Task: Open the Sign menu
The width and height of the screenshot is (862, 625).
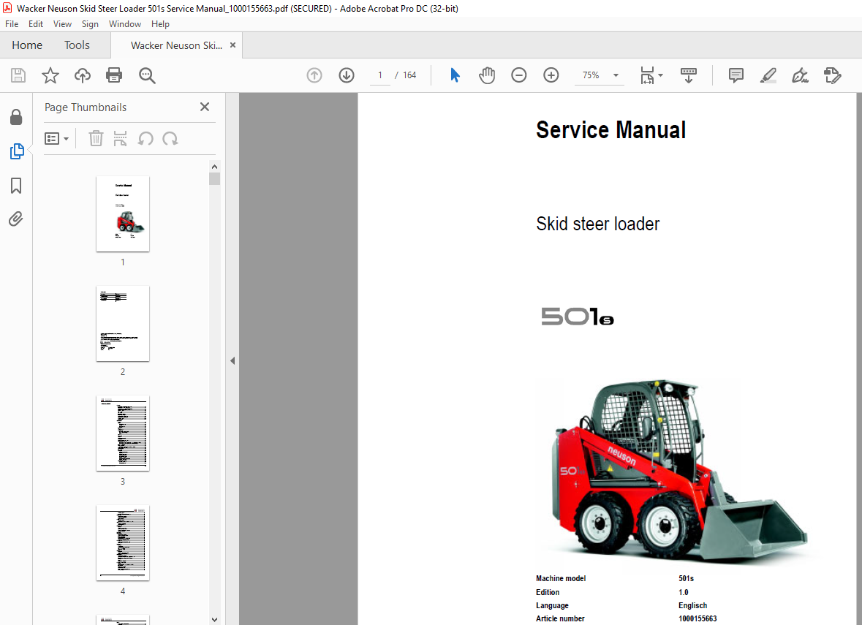Action: coord(90,24)
